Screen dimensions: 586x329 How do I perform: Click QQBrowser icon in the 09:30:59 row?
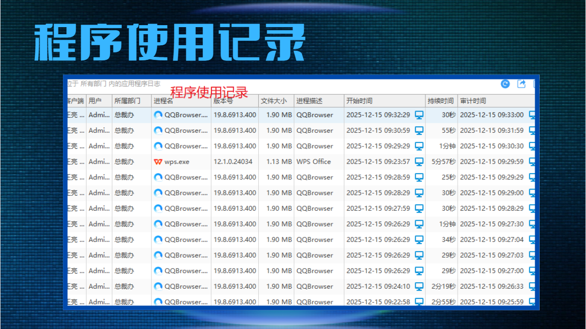pos(158,131)
